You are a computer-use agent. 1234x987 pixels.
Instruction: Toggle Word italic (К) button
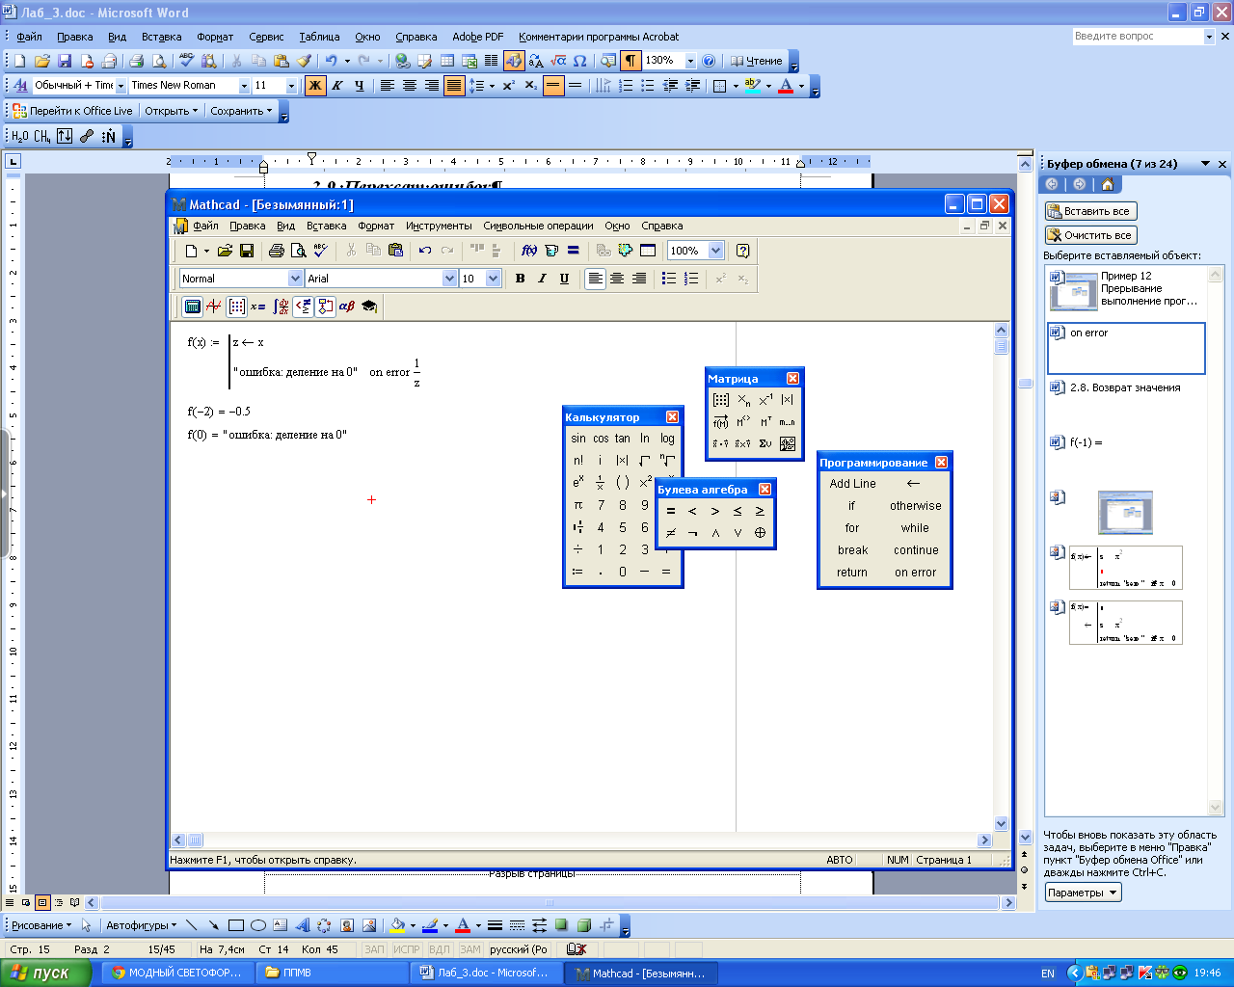point(337,86)
